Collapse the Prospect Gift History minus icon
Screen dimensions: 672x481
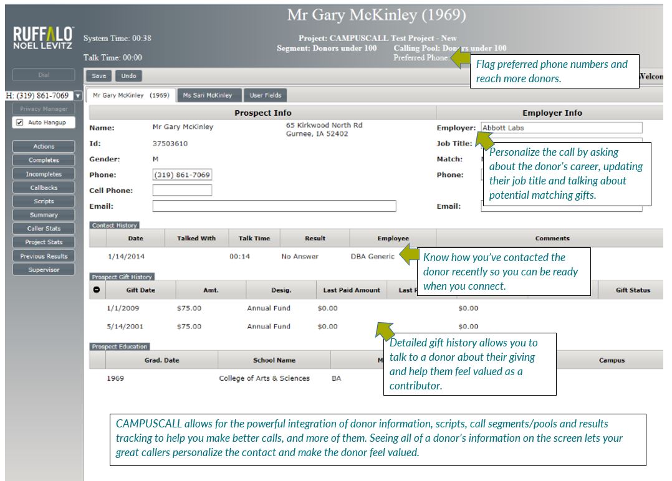(x=97, y=290)
